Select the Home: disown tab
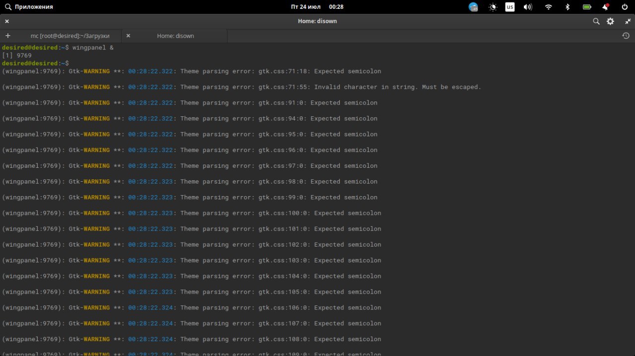This screenshot has height=356, width=635. [175, 36]
